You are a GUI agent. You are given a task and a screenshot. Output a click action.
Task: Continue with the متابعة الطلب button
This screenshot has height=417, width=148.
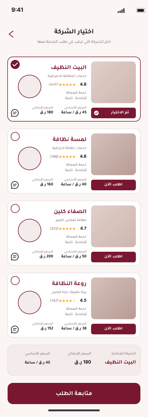[74, 393]
